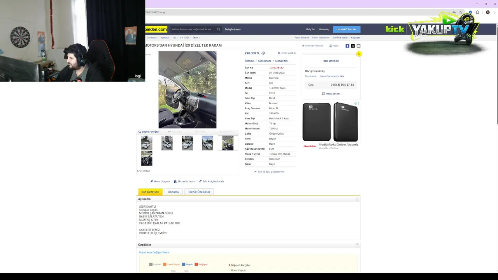The image size is (498, 280).
Task: Share listing on X icon
Action: coord(353,46)
